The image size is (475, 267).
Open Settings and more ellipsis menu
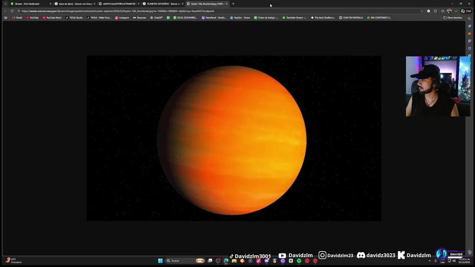[x=456, y=11]
